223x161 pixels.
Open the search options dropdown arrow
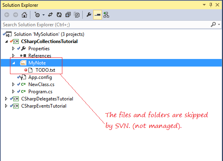pyautogui.click(x=219, y=25)
